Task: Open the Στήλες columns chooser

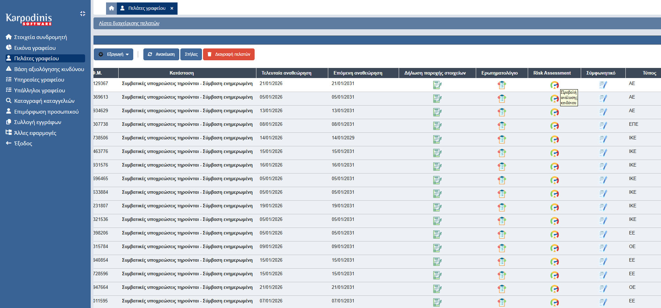Action: coord(191,54)
